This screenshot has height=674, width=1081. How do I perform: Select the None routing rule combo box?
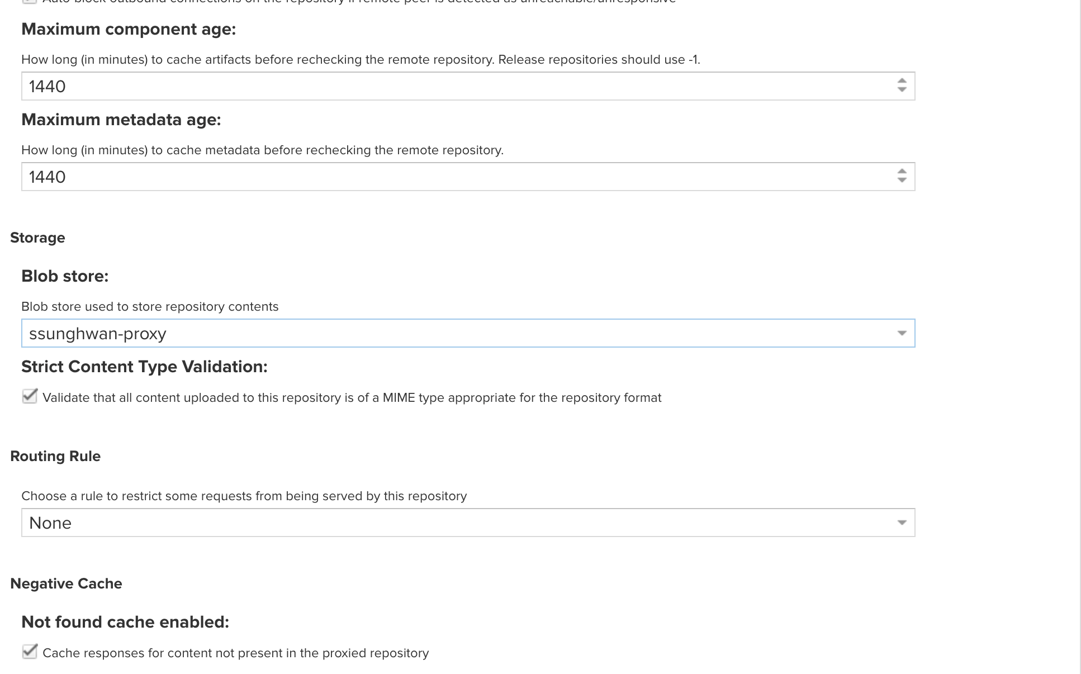pos(468,523)
